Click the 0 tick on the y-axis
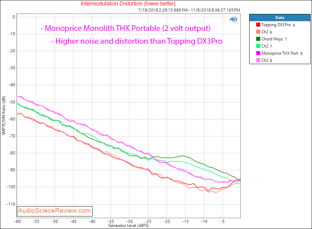This screenshot has width=312, height=229. tap(14, 17)
